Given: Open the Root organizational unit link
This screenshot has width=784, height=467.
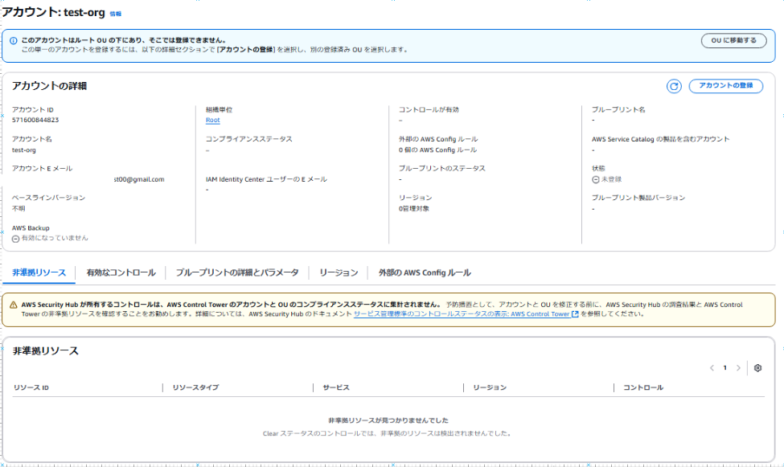Looking at the screenshot, I should 213,119.
